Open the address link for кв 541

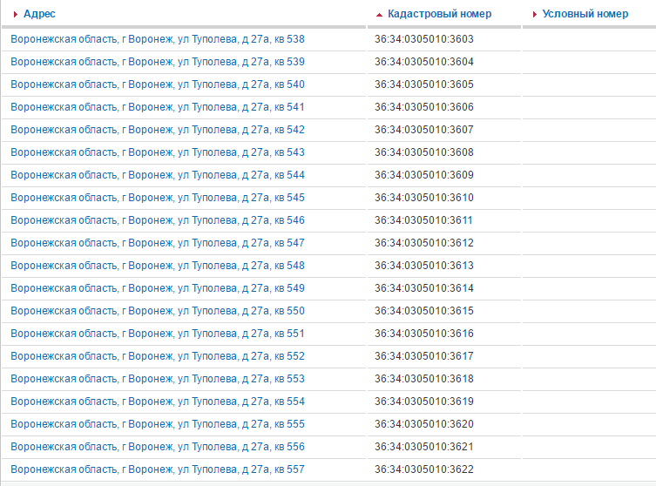click(158, 107)
